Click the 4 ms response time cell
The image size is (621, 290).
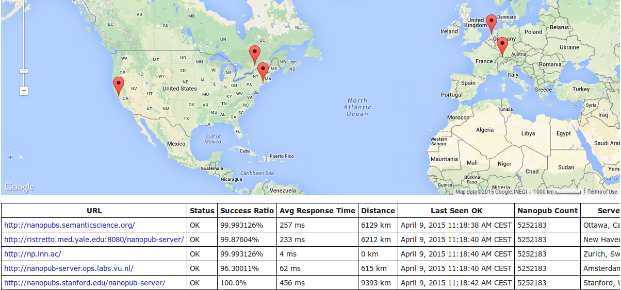(317, 254)
